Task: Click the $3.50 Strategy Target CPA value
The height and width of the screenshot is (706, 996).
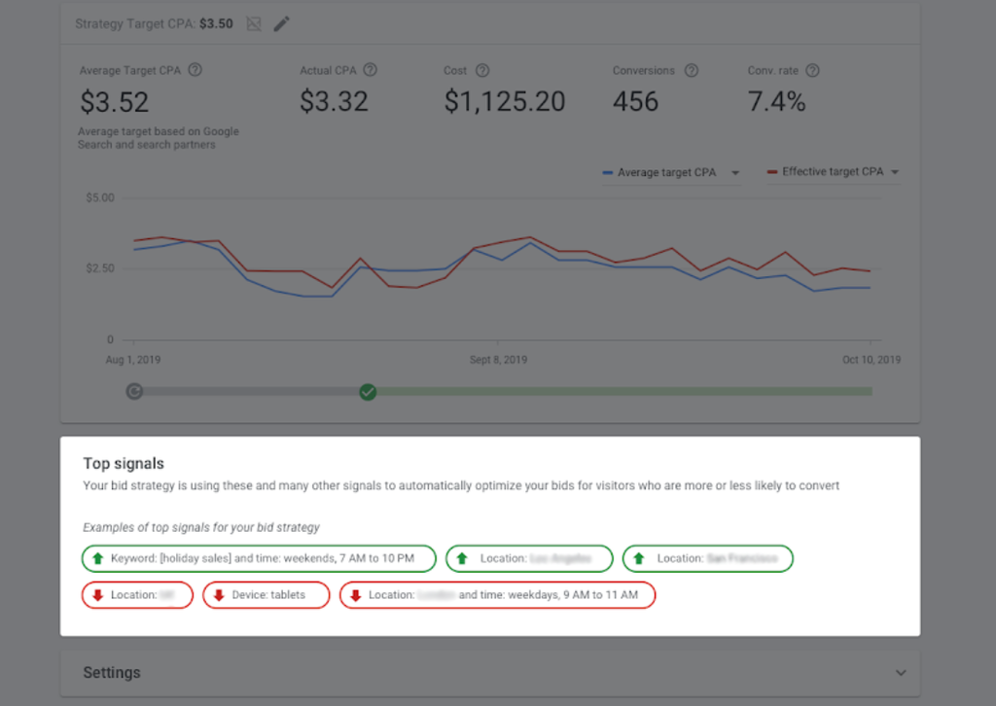Action: pyautogui.click(x=216, y=23)
